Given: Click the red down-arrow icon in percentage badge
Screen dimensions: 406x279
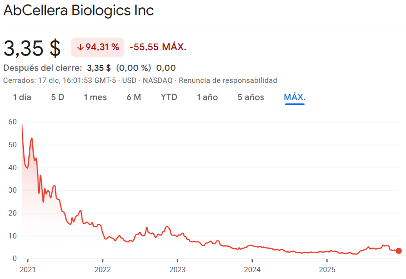Looking at the screenshot, I should pos(80,47).
